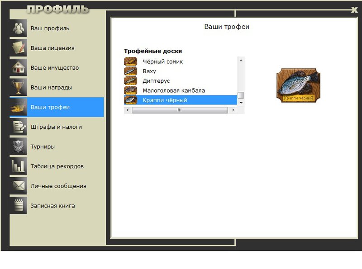Click the Краппи чёрный trophy board icon
Screen dimensions: 362x269
130,100
